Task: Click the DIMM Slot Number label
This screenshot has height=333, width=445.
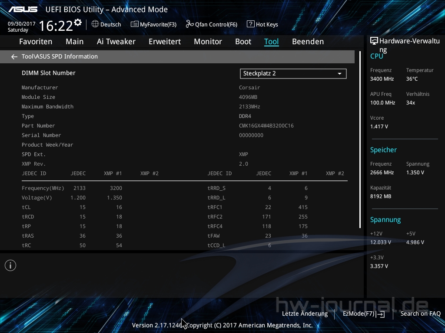Action: tap(49, 73)
